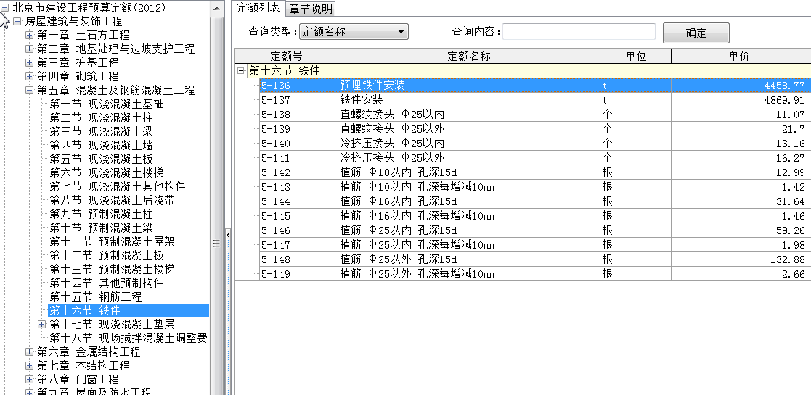Switch to the 定额列表 tab
The height and width of the screenshot is (395, 811).
258,8
